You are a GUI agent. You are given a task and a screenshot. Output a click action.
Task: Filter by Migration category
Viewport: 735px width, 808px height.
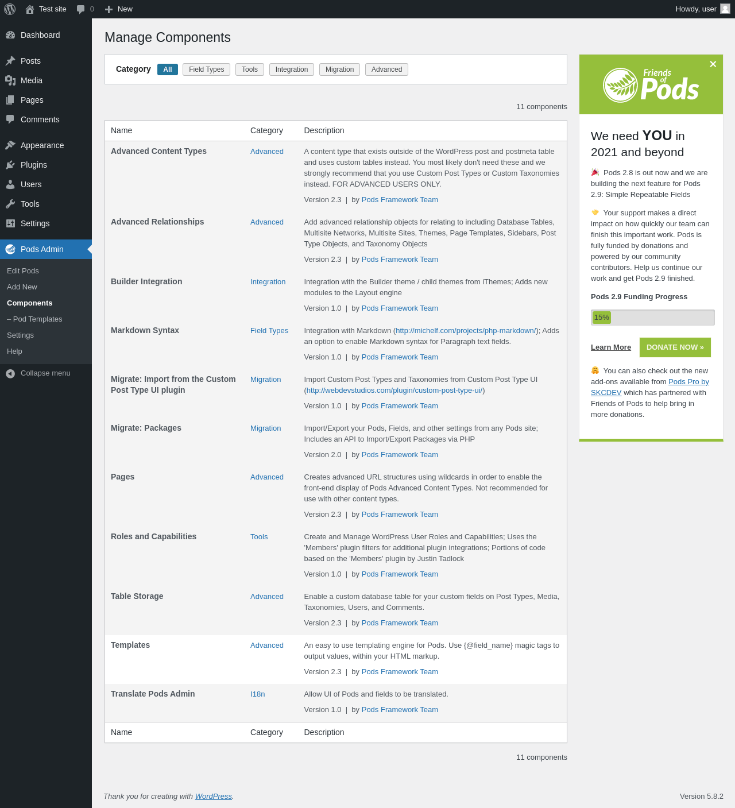pos(340,69)
